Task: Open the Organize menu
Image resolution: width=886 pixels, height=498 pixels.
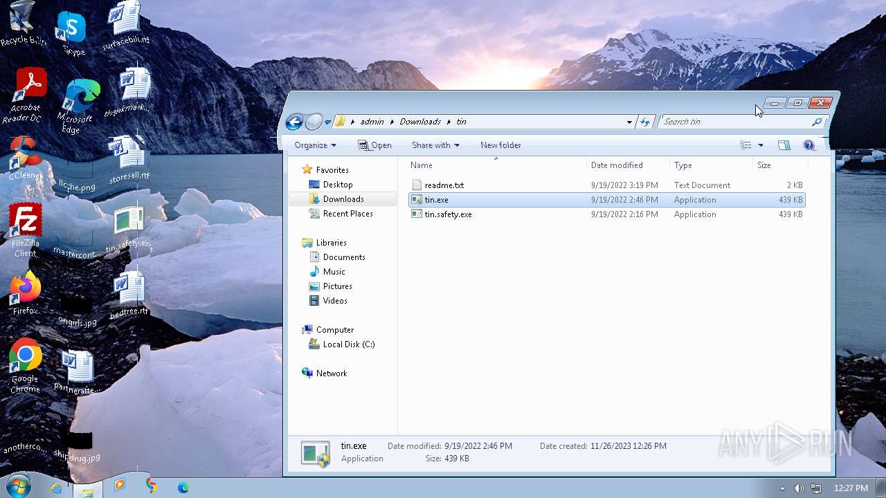Action: (x=315, y=145)
